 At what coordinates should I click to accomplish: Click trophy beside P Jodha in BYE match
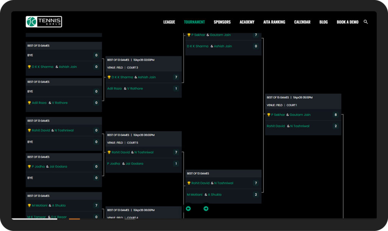coord(29,166)
